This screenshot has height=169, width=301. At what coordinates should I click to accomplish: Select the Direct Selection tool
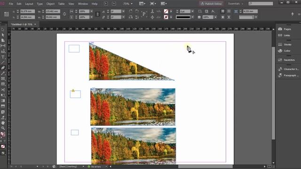(x=3, y=35)
